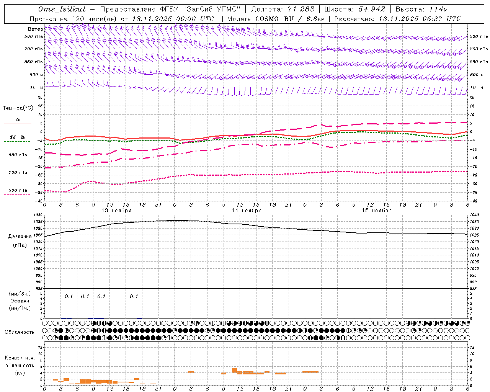Click the Td 2м legend entry
This screenshot has height=392, width=490.
(x=18, y=137)
